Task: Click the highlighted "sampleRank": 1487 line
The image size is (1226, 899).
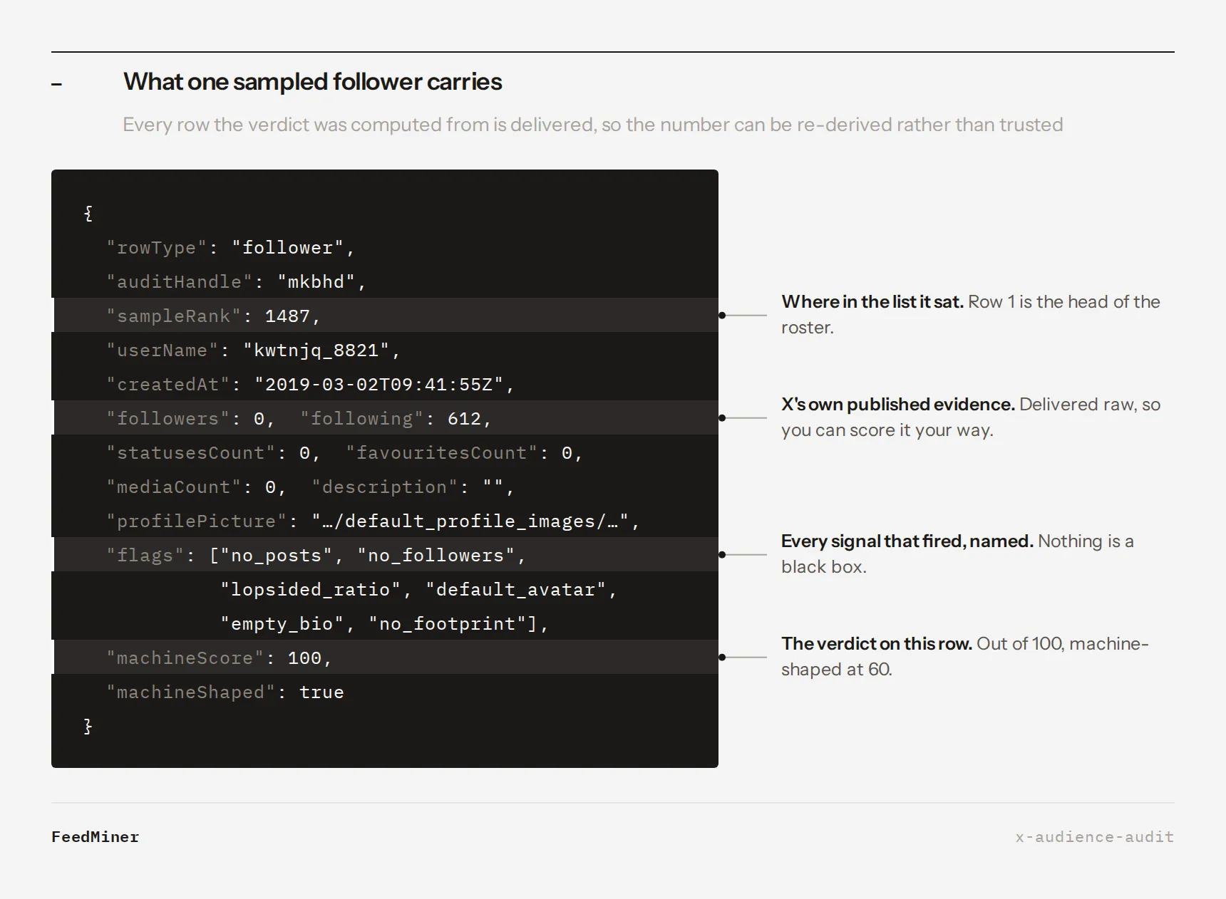Action: click(x=386, y=315)
